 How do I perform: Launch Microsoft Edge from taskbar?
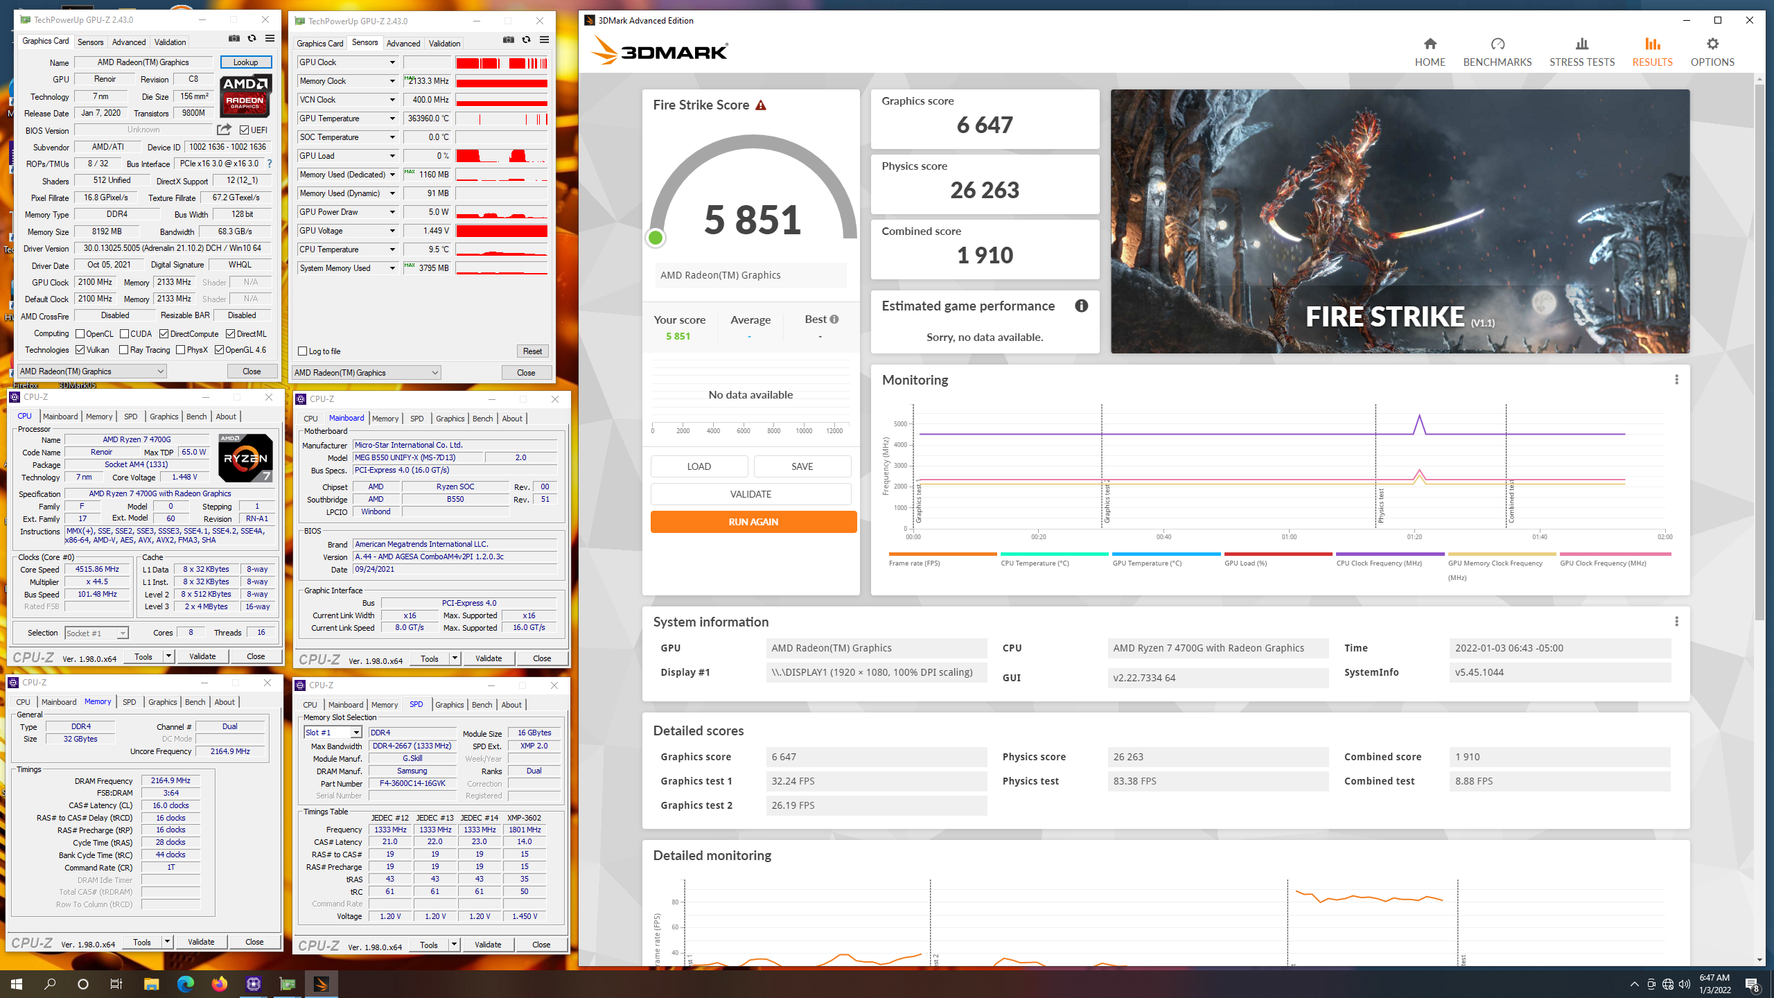185,984
